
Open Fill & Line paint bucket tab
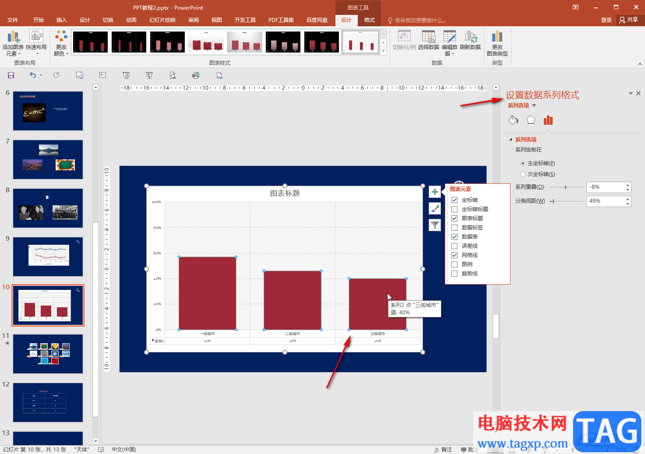[x=513, y=120]
